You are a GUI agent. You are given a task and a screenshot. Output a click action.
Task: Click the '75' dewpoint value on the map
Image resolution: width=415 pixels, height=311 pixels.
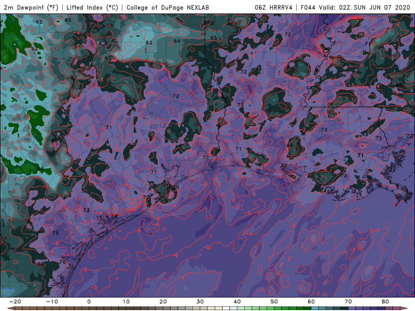[x=56, y=233]
